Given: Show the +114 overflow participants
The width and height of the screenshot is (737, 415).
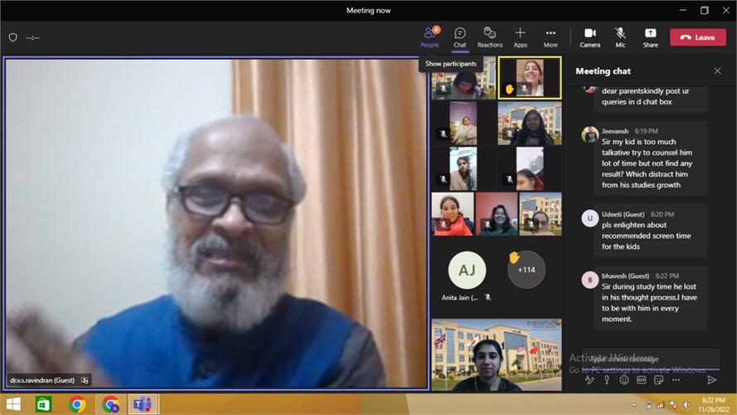Looking at the screenshot, I should [x=526, y=270].
